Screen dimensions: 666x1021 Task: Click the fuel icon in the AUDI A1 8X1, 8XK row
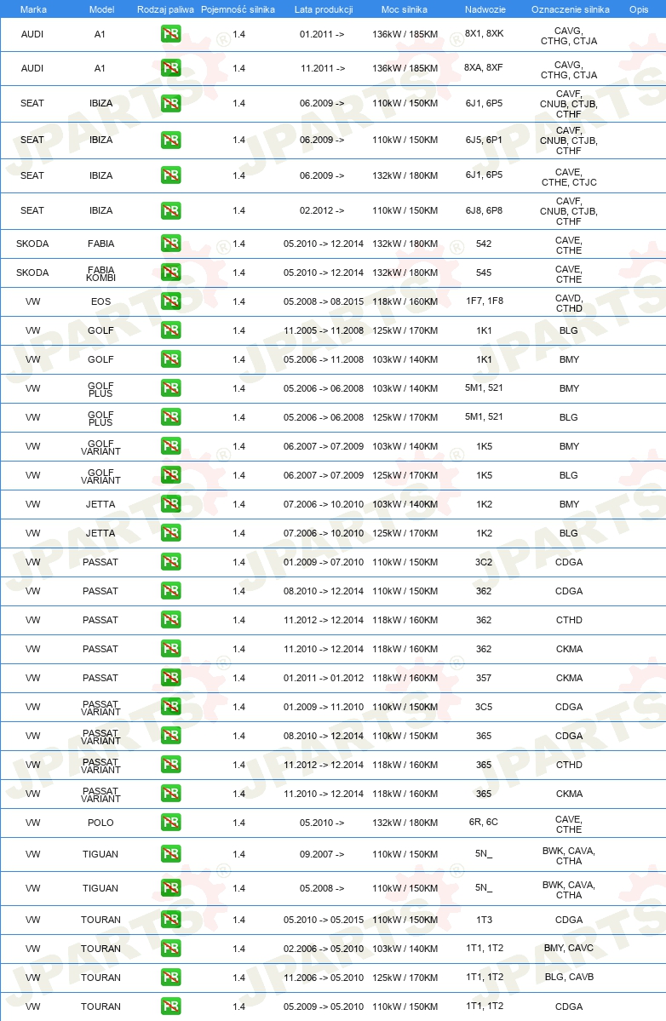click(170, 34)
